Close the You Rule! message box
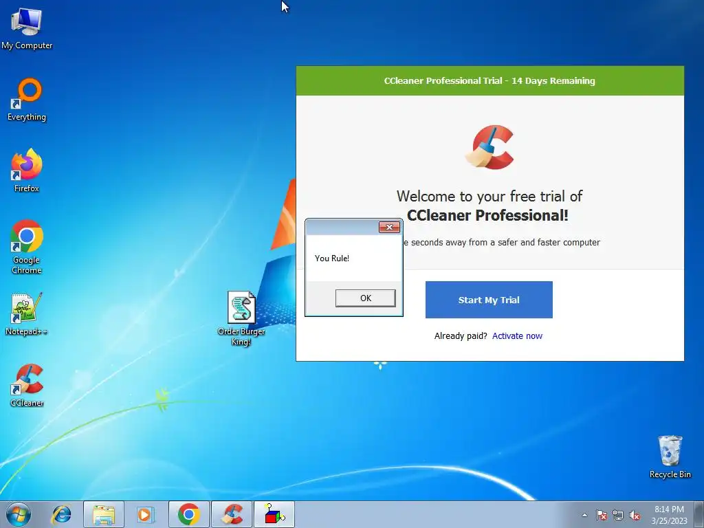Viewport: 704px width, 528px height. click(x=389, y=227)
